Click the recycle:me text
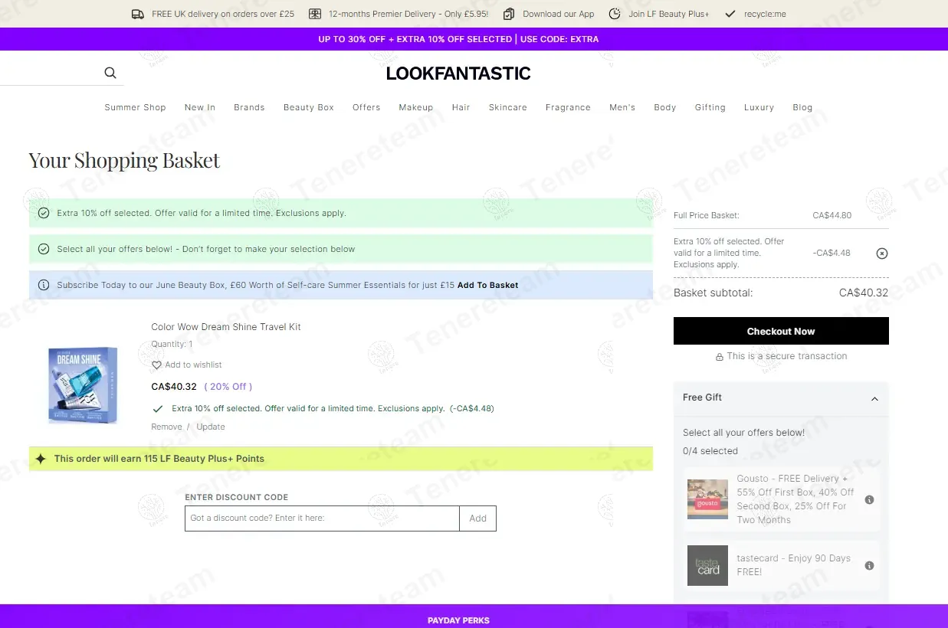948x628 pixels. (765, 14)
